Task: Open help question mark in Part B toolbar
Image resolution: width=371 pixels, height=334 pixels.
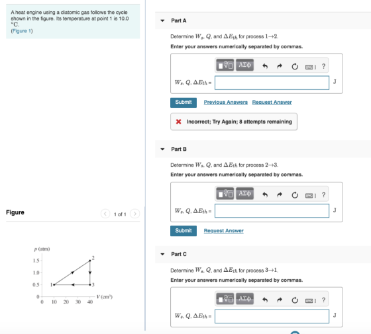Action: (323, 195)
